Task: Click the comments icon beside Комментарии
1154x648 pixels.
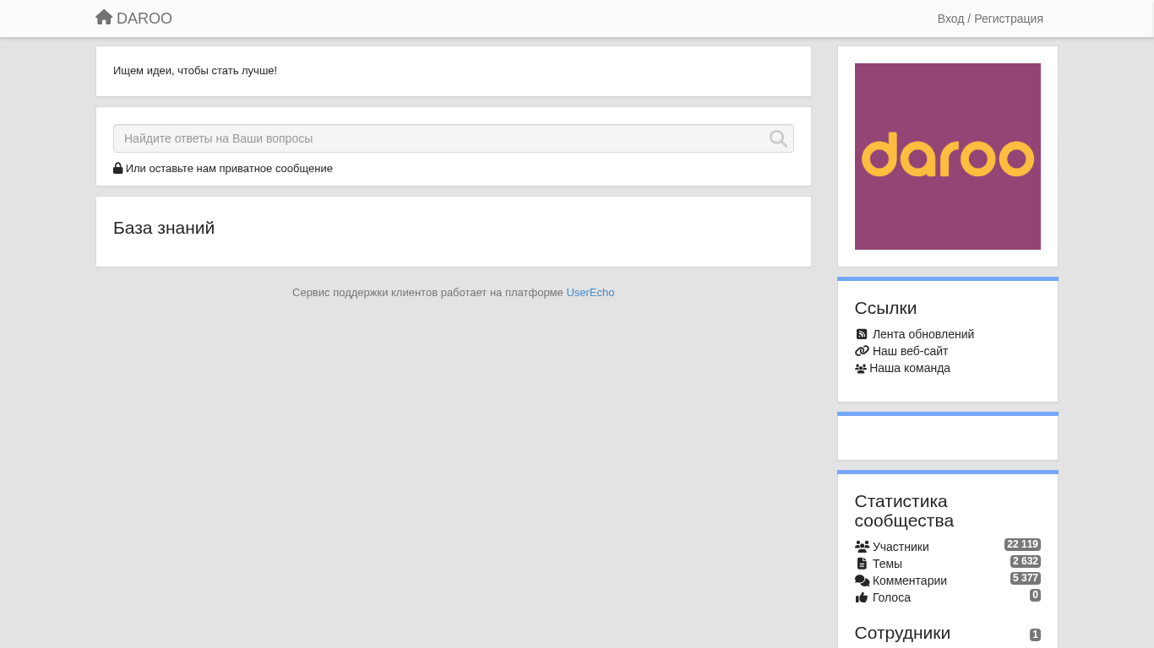Action: 862,580
